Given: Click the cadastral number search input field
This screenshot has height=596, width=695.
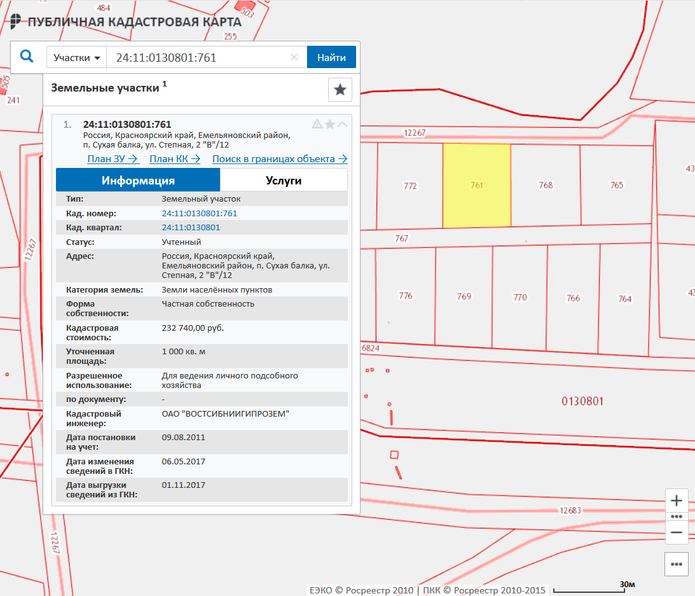Looking at the screenshot, I should pos(197,57).
